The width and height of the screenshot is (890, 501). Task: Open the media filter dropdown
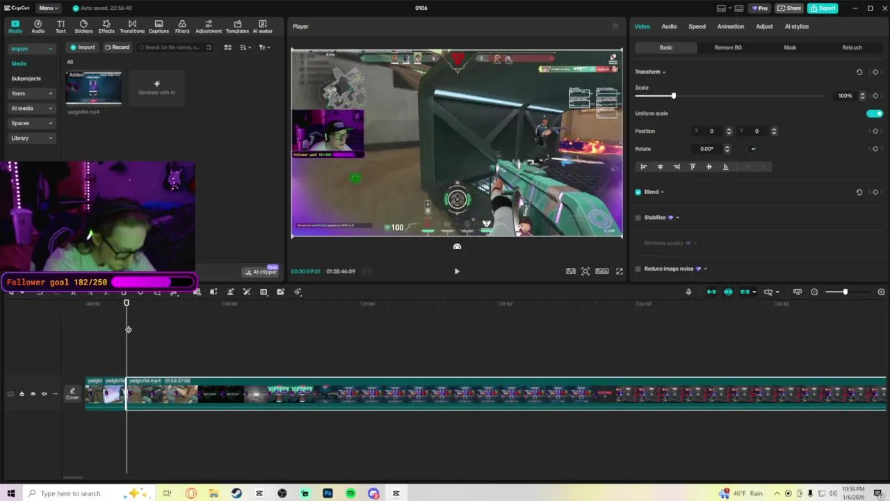pyautogui.click(x=264, y=47)
